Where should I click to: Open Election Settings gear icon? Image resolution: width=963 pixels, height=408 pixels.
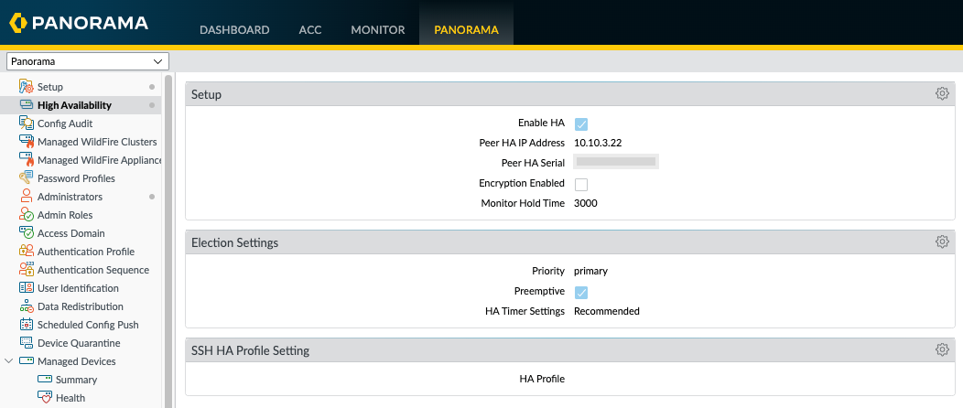click(942, 242)
